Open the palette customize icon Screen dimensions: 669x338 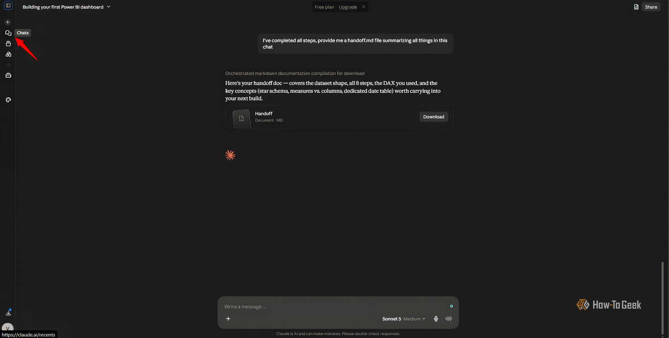pyautogui.click(x=8, y=100)
